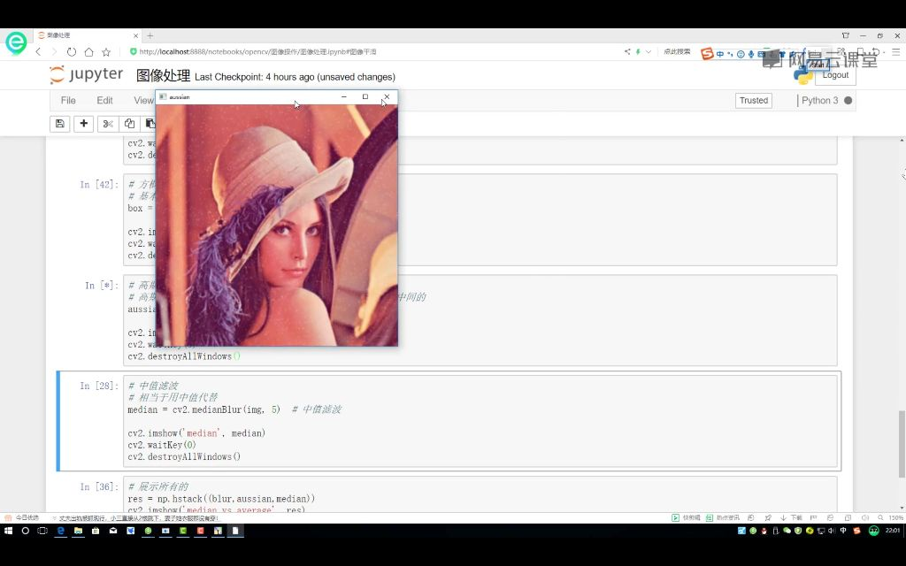The image size is (906, 566).
Task: Click the Python kernel idle indicator circle
Action: coord(848,101)
